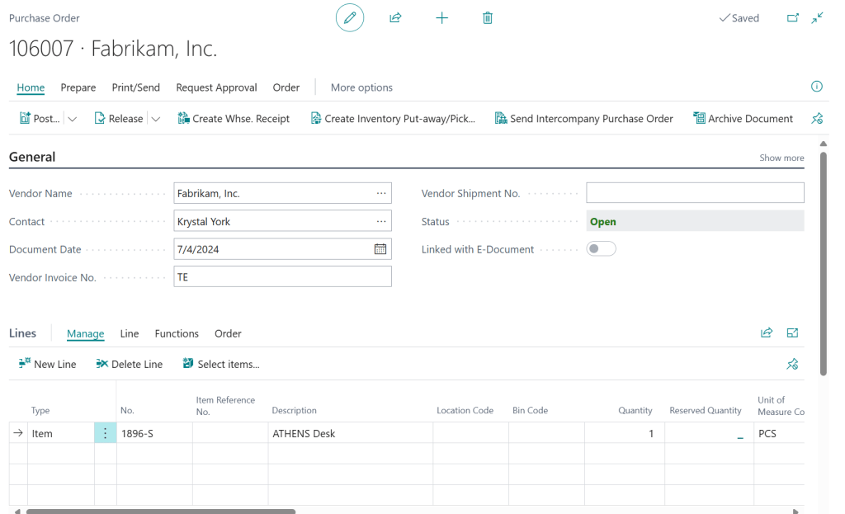Open the Contact lookup ellipsis
This screenshot has width=845, height=514.
click(x=381, y=221)
